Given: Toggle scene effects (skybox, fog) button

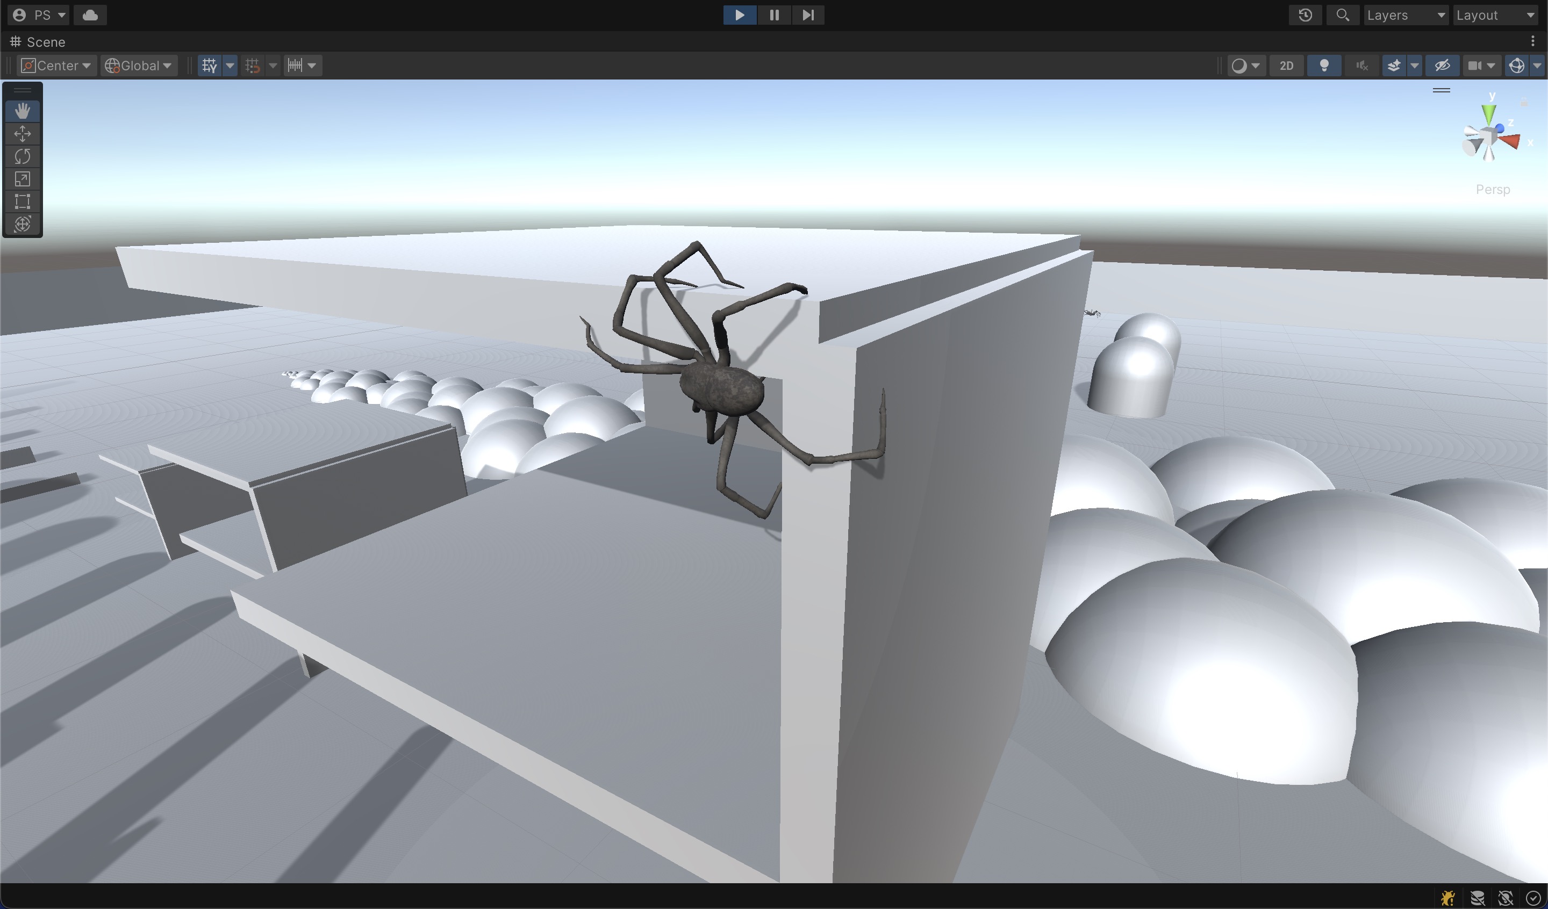Looking at the screenshot, I should click(1394, 66).
